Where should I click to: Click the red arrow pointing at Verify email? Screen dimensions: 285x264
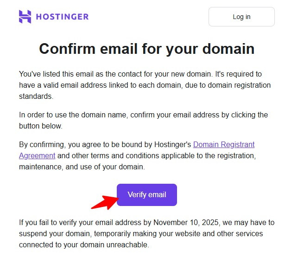[x=103, y=202]
